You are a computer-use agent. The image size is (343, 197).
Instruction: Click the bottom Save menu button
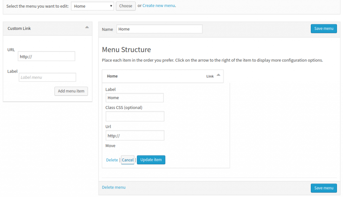(324, 188)
